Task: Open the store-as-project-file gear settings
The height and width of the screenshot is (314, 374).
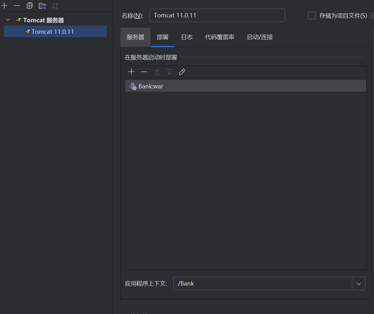Action: coord(372,15)
